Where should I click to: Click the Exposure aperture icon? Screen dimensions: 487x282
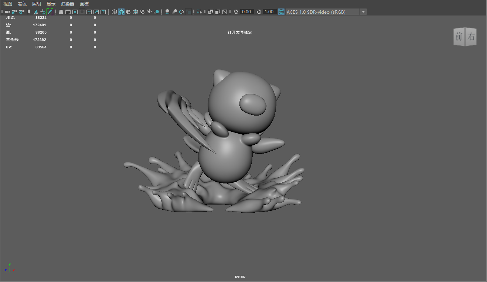click(236, 12)
